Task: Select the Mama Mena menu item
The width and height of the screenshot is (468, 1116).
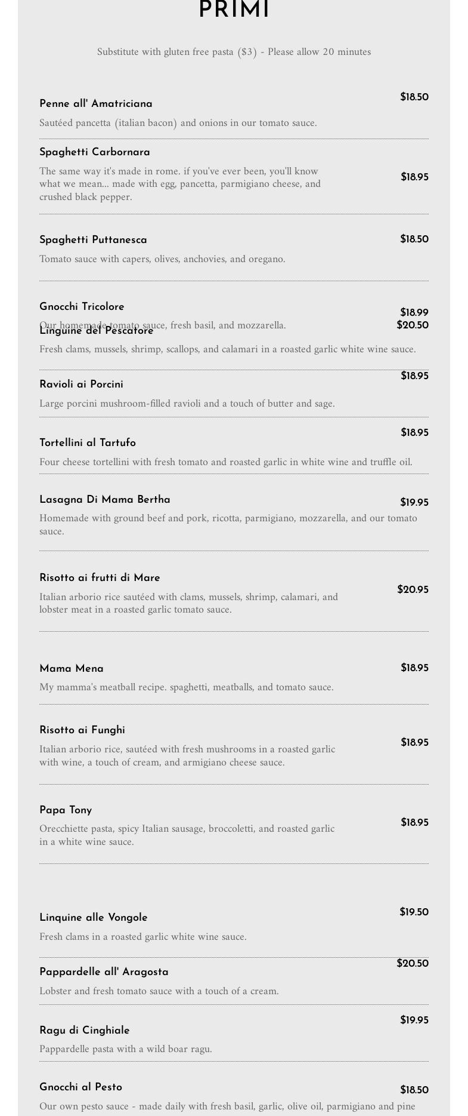Action: point(72,669)
